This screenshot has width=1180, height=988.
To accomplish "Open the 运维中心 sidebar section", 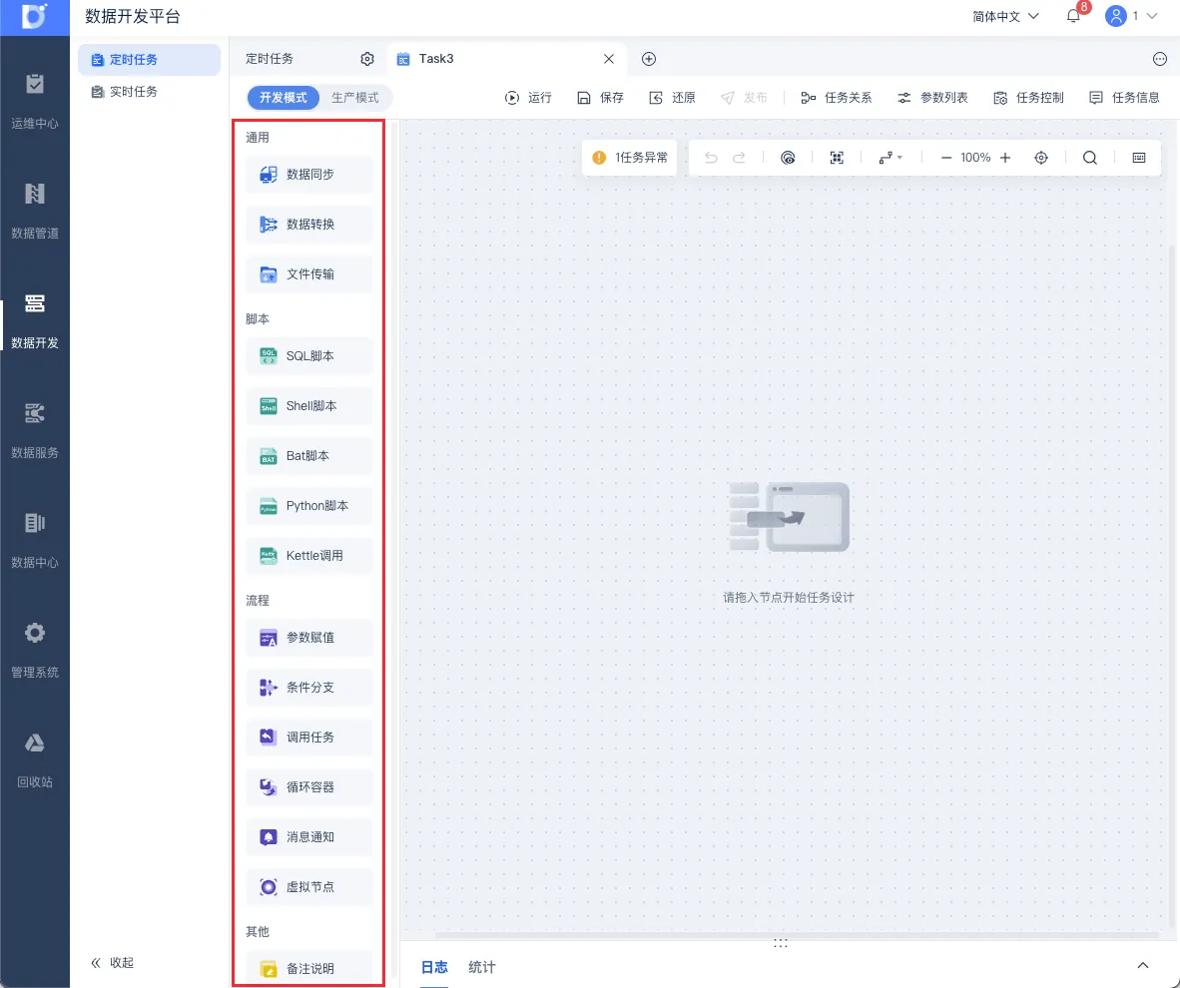I will coord(35,102).
